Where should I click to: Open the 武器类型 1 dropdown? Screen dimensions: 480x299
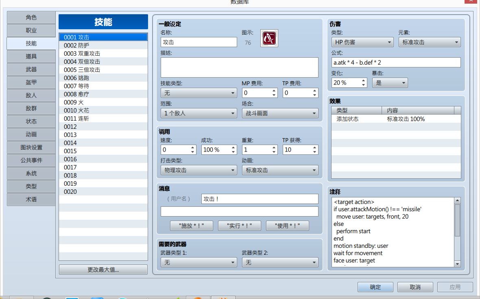199,262
